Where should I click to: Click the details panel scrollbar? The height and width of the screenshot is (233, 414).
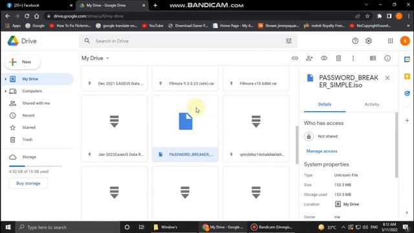coord(397,145)
